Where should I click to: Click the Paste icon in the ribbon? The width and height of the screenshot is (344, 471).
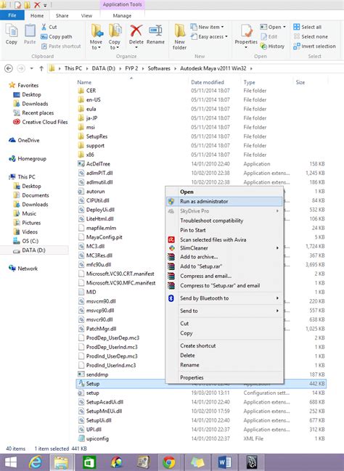[30, 31]
